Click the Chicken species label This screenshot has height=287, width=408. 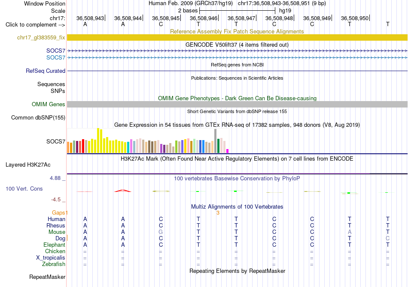point(55,251)
